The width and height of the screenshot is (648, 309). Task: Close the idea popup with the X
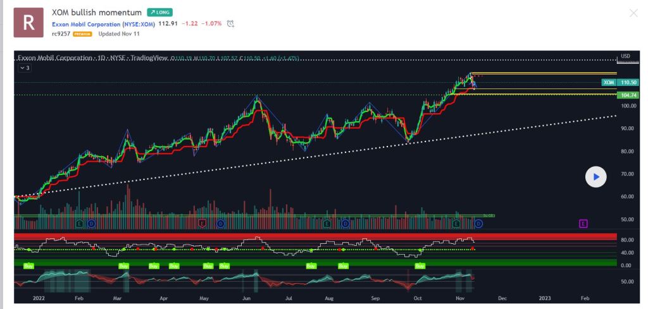tap(633, 13)
